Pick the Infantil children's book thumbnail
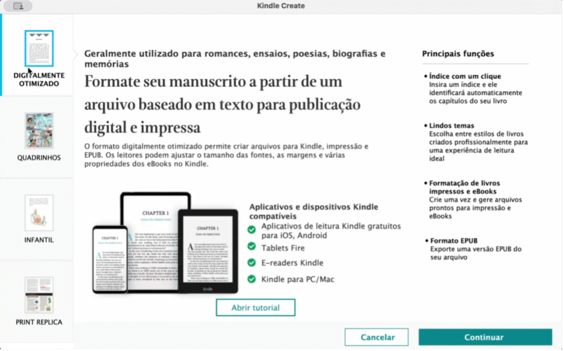 pos(39,213)
